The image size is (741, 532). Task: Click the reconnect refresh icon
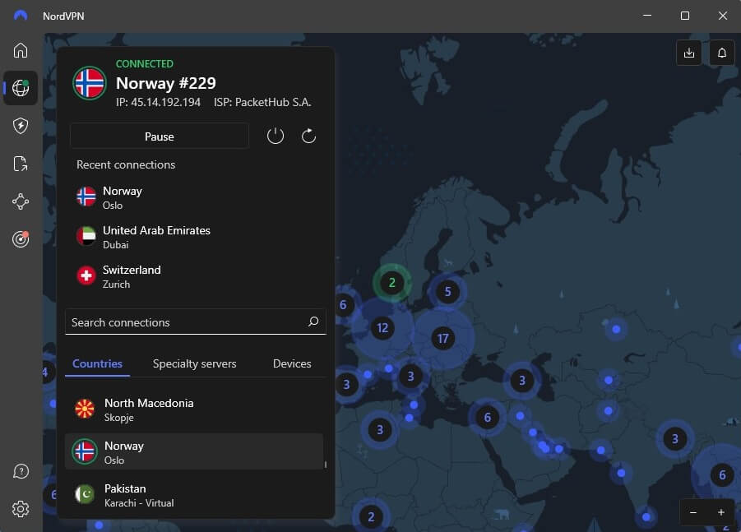click(x=308, y=136)
